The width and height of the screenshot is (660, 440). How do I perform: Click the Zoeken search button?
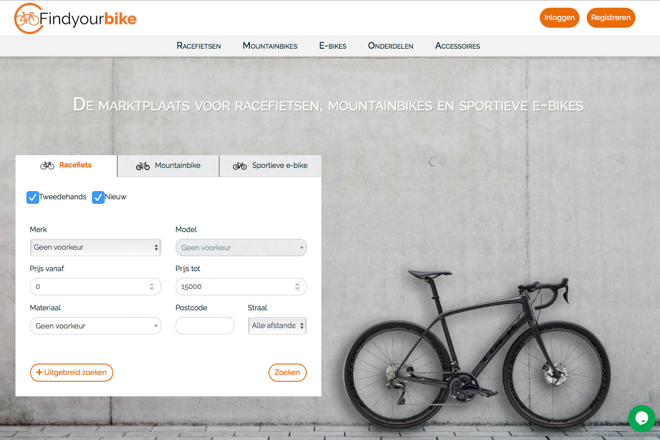coord(288,373)
